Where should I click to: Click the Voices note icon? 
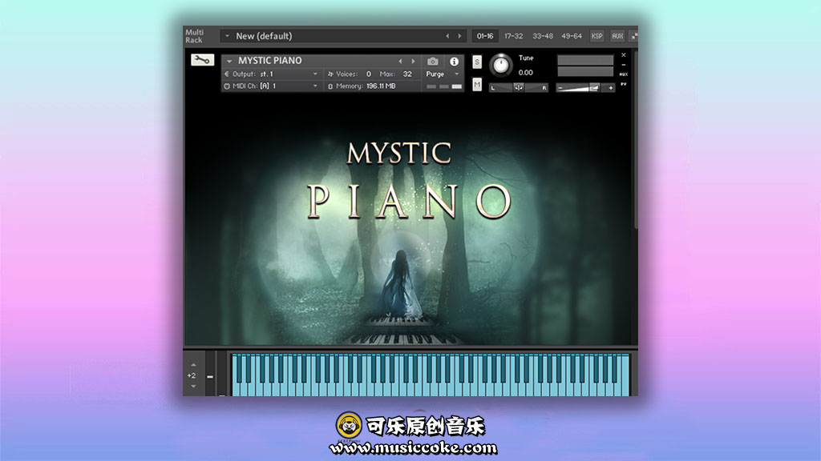330,74
